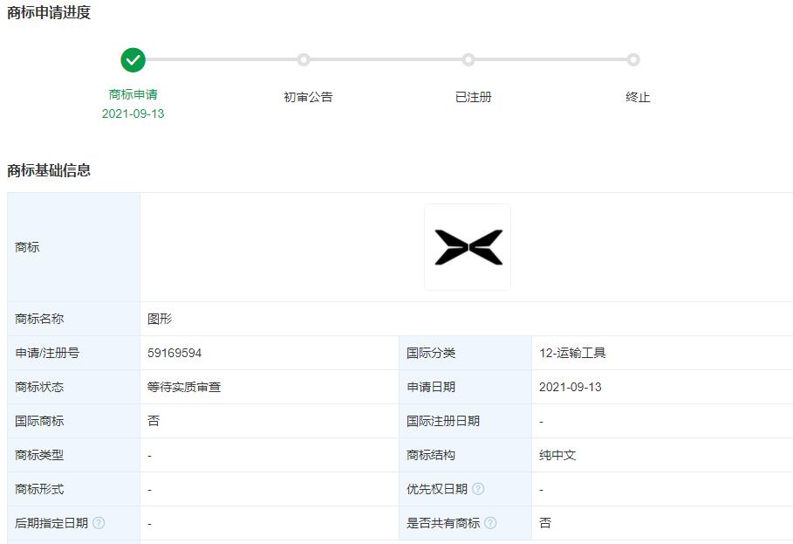The image size is (793, 544).
Task: Click the green checkmark on 商标申请 step
Action: tap(133, 60)
